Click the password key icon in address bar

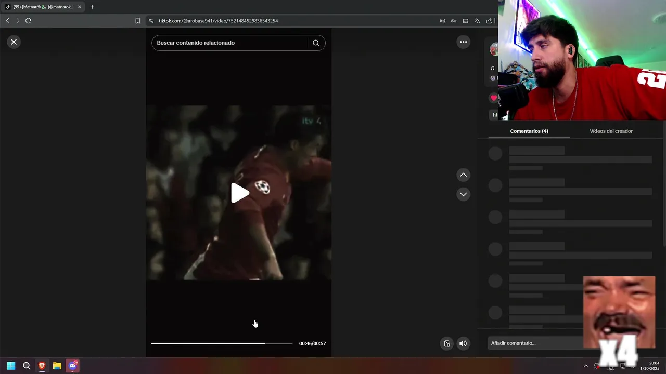coord(454,21)
